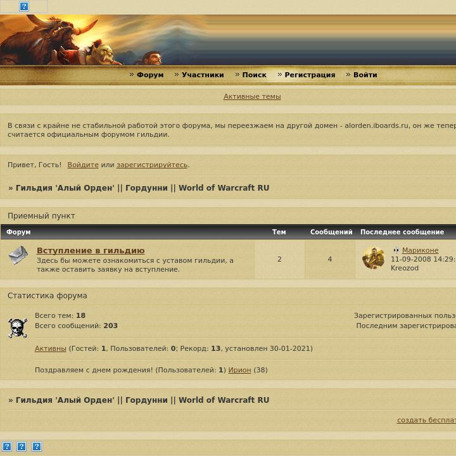Click lower Гильдия 'Алый Орден' breadcrumb title

click(142, 400)
